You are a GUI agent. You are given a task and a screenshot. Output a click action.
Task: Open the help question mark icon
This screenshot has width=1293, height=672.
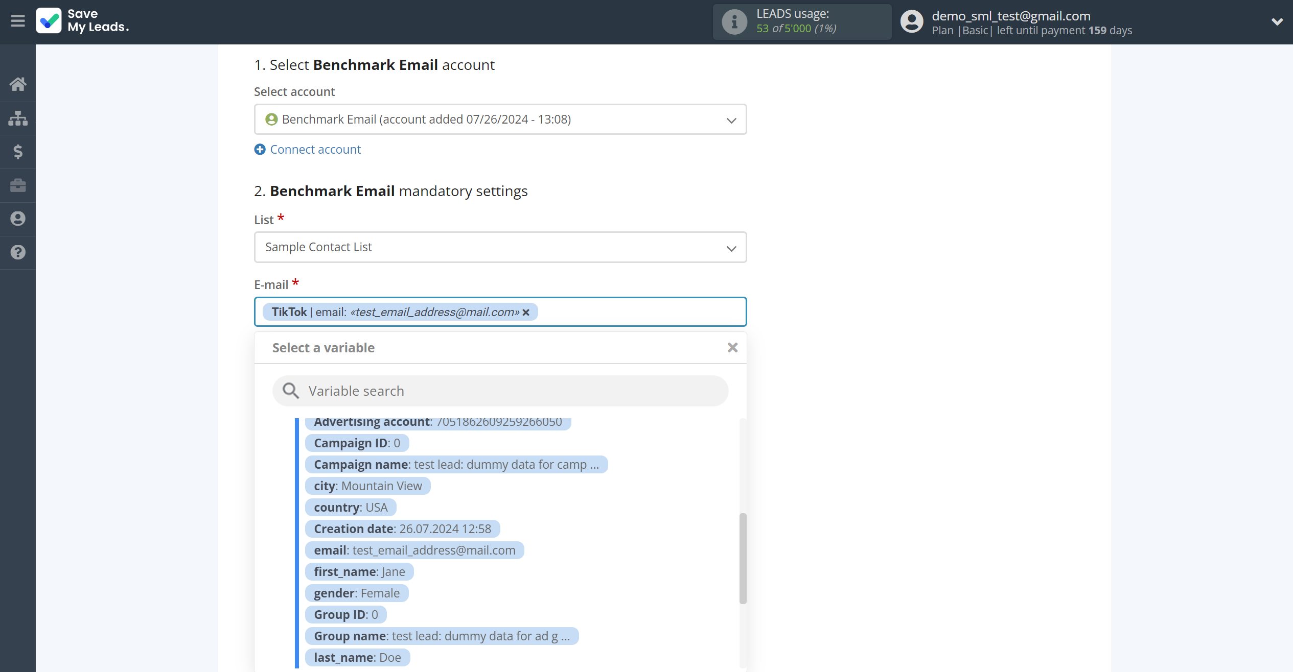point(18,252)
